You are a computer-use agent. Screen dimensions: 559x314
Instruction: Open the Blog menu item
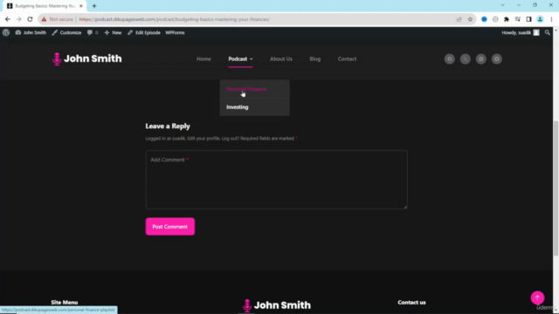coord(314,58)
